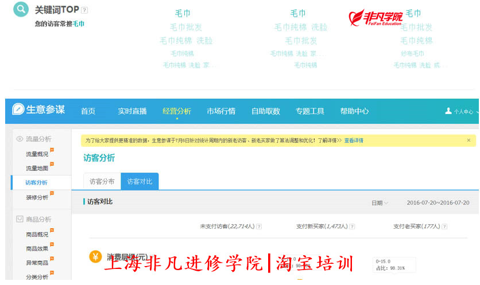480x285 pixels.
Task: Dismiss the yellow notice banner
Action: (x=469, y=140)
